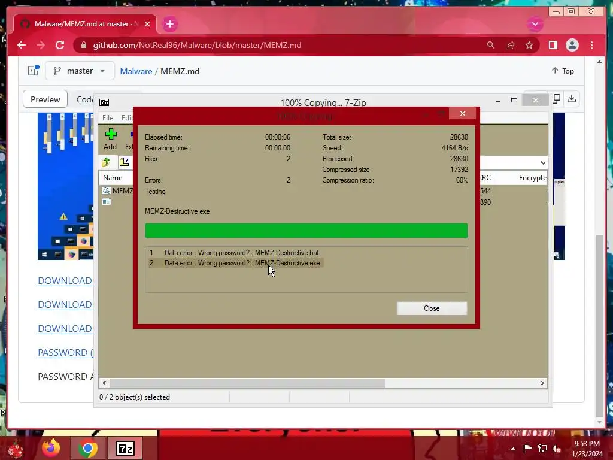Click the address bar search icon
The image size is (613, 460).
tap(491, 45)
